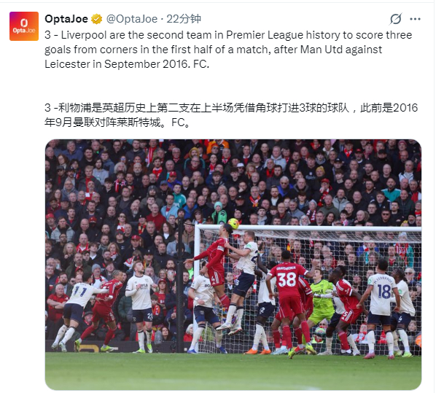Open the OptaJoe profile avatar
436x393 pixels.
24,26
